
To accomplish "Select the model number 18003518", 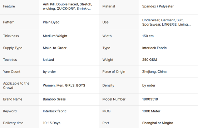I will [150, 99].
